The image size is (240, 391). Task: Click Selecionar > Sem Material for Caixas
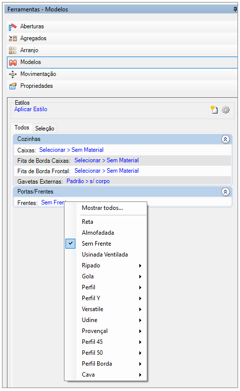[x=71, y=150]
